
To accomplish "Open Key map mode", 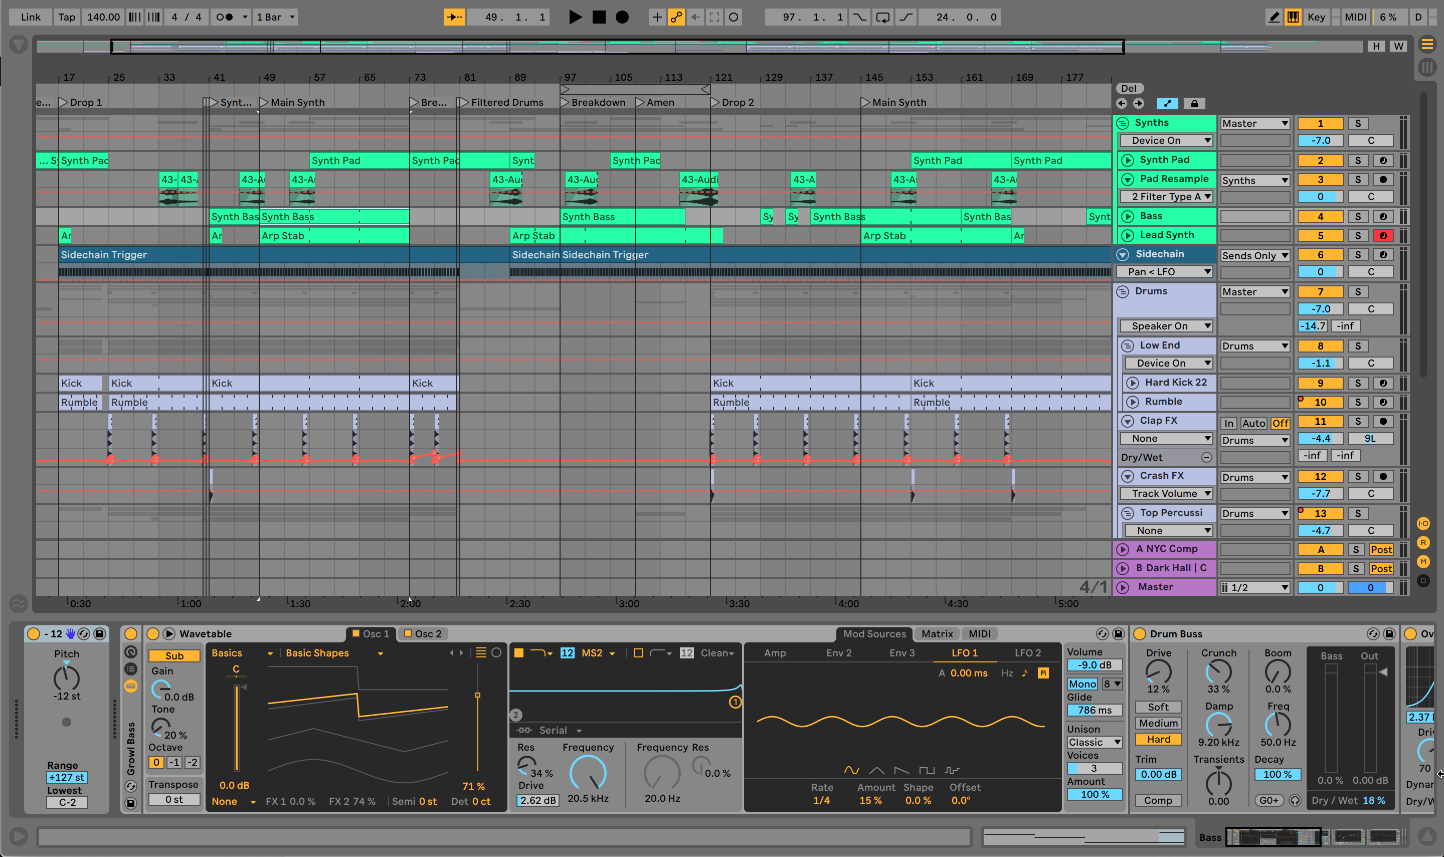I will [1316, 17].
